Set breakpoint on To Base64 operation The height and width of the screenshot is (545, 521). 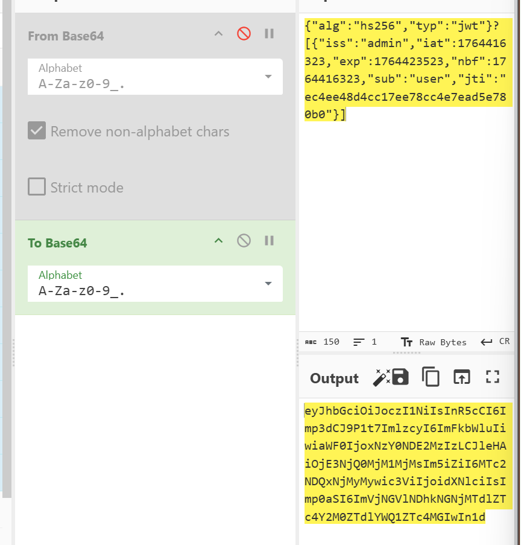[270, 241]
